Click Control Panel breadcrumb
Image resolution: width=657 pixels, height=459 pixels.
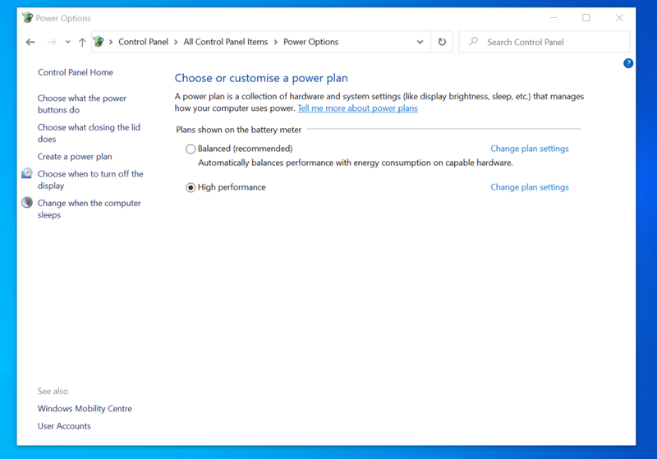[143, 42]
